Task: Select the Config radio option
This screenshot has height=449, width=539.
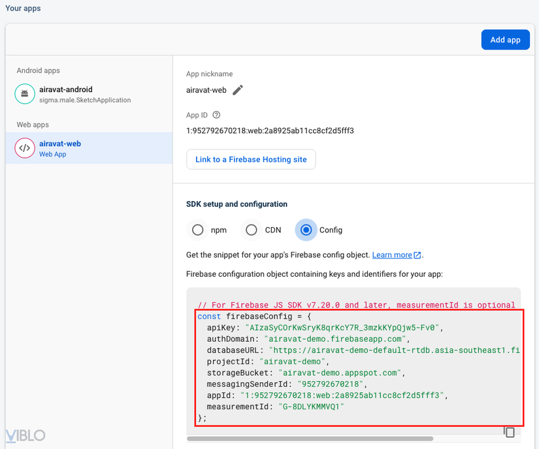Action: point(305,230)
